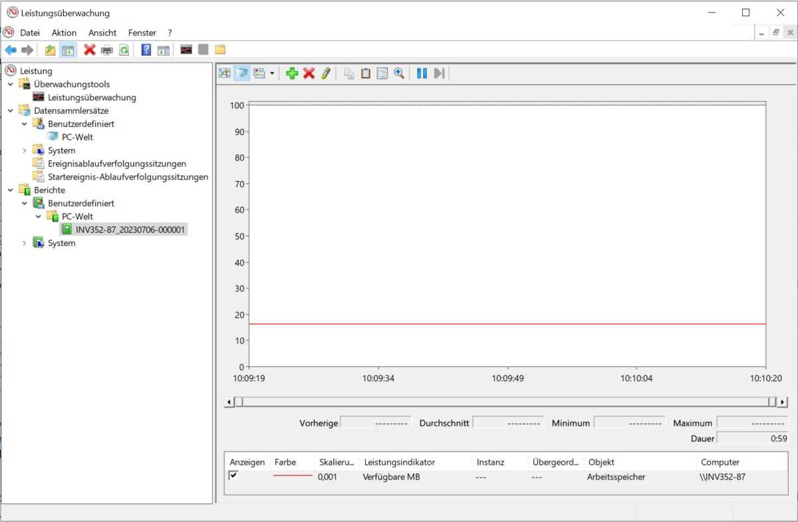Screen dimensions: 798x522
Task: Click the grey Forward arrow in toolbar
Action: tap(27, 50)
